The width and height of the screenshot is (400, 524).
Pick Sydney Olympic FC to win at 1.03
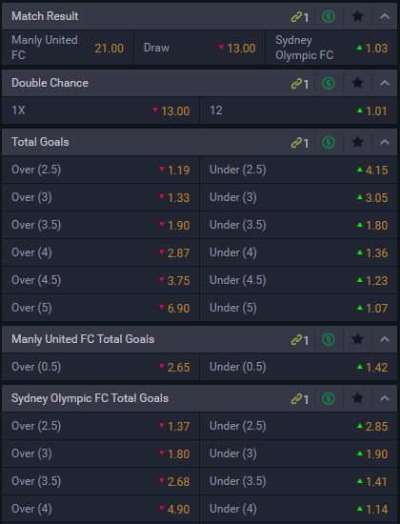point(331,48)
